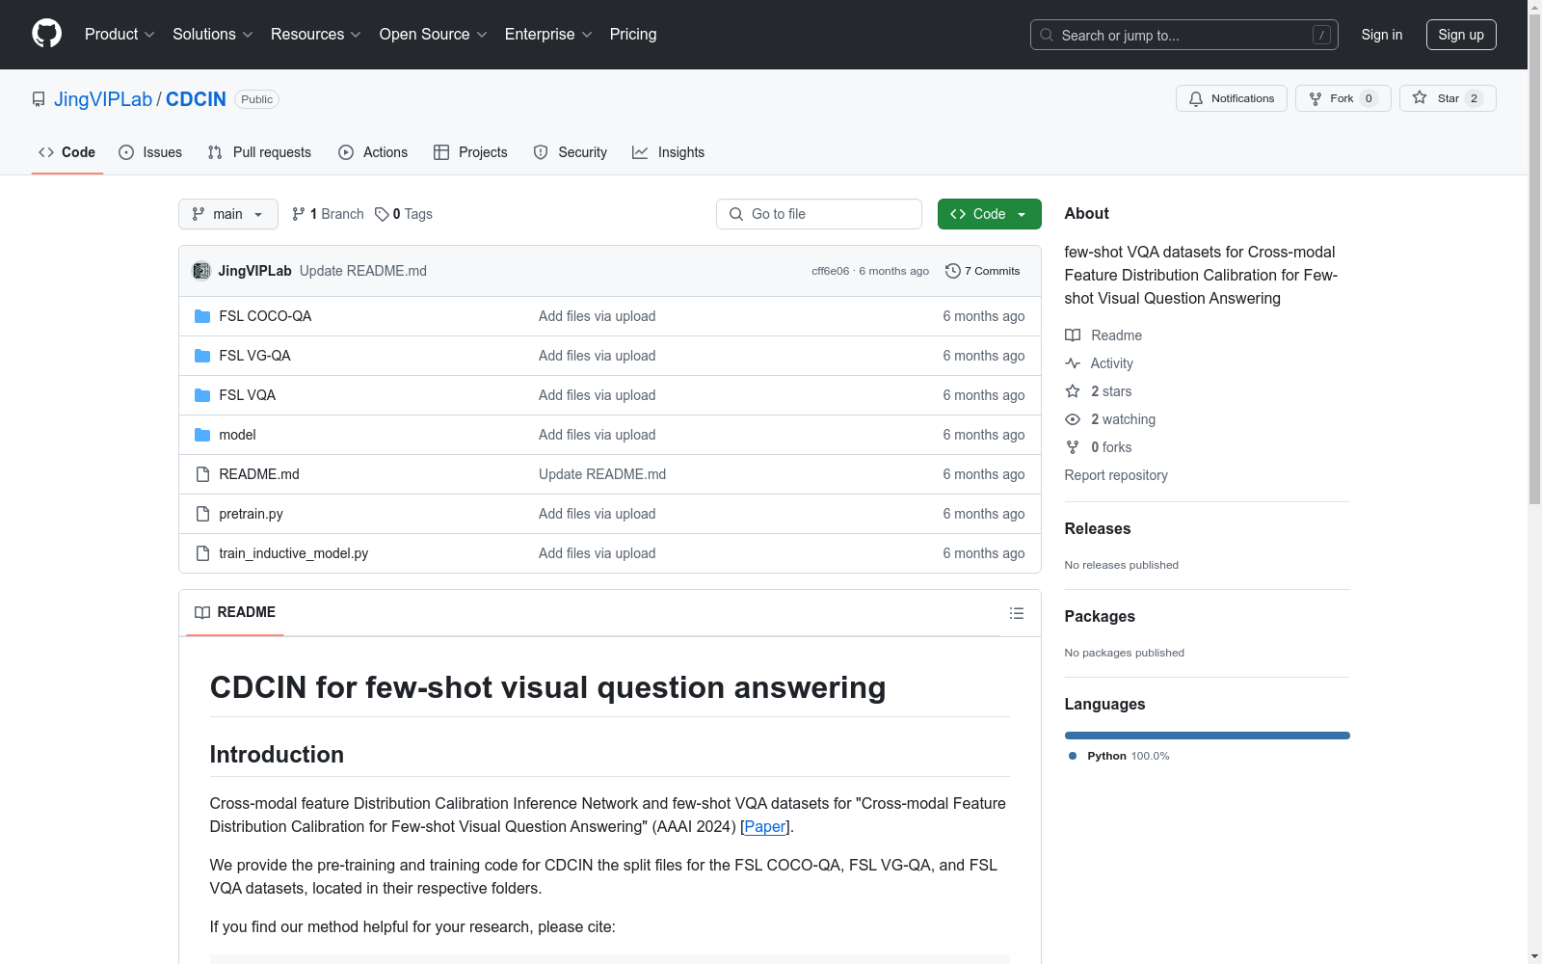The height and width of the screenshot is (964, 1542).
Task: Click the fork icon beside 0 forks
Action: (1073, 447)
